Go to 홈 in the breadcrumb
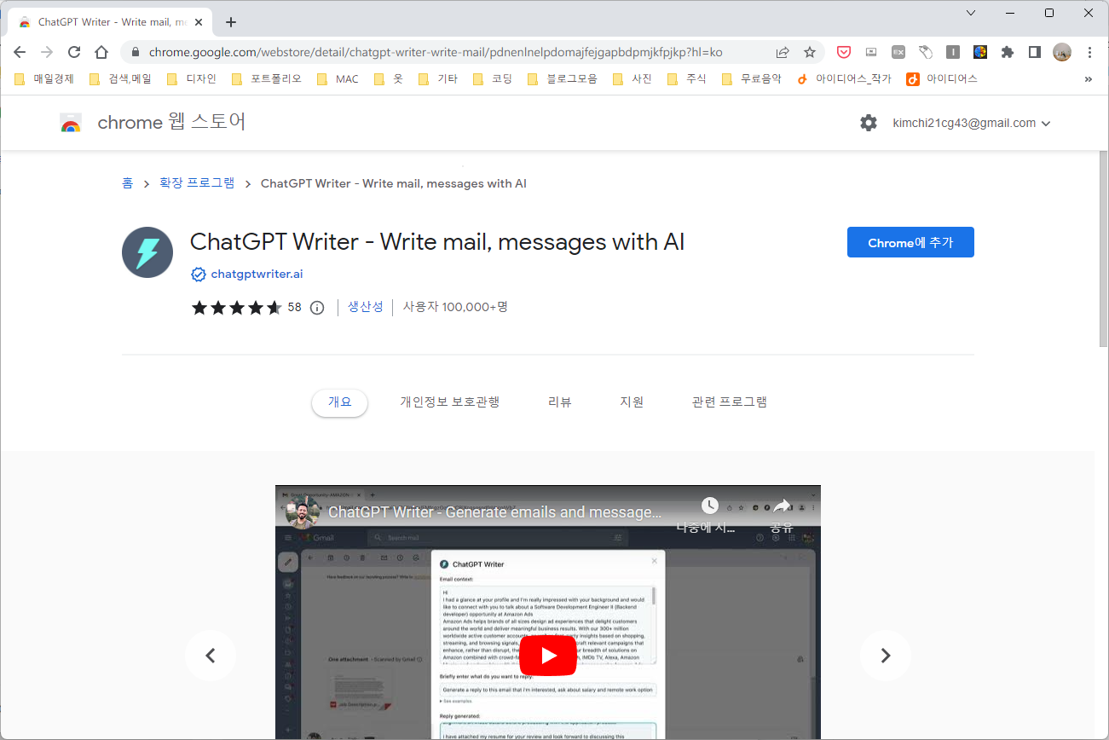The height and width of the screenshot is (740, 1109). [127, 183]
